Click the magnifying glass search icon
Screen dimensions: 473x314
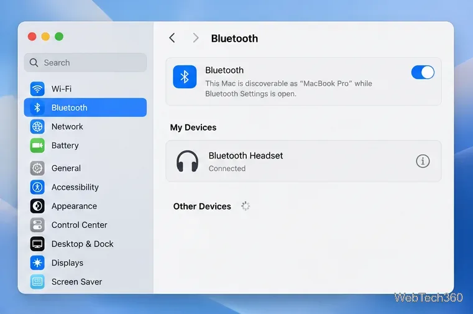(x=34, y=63)
